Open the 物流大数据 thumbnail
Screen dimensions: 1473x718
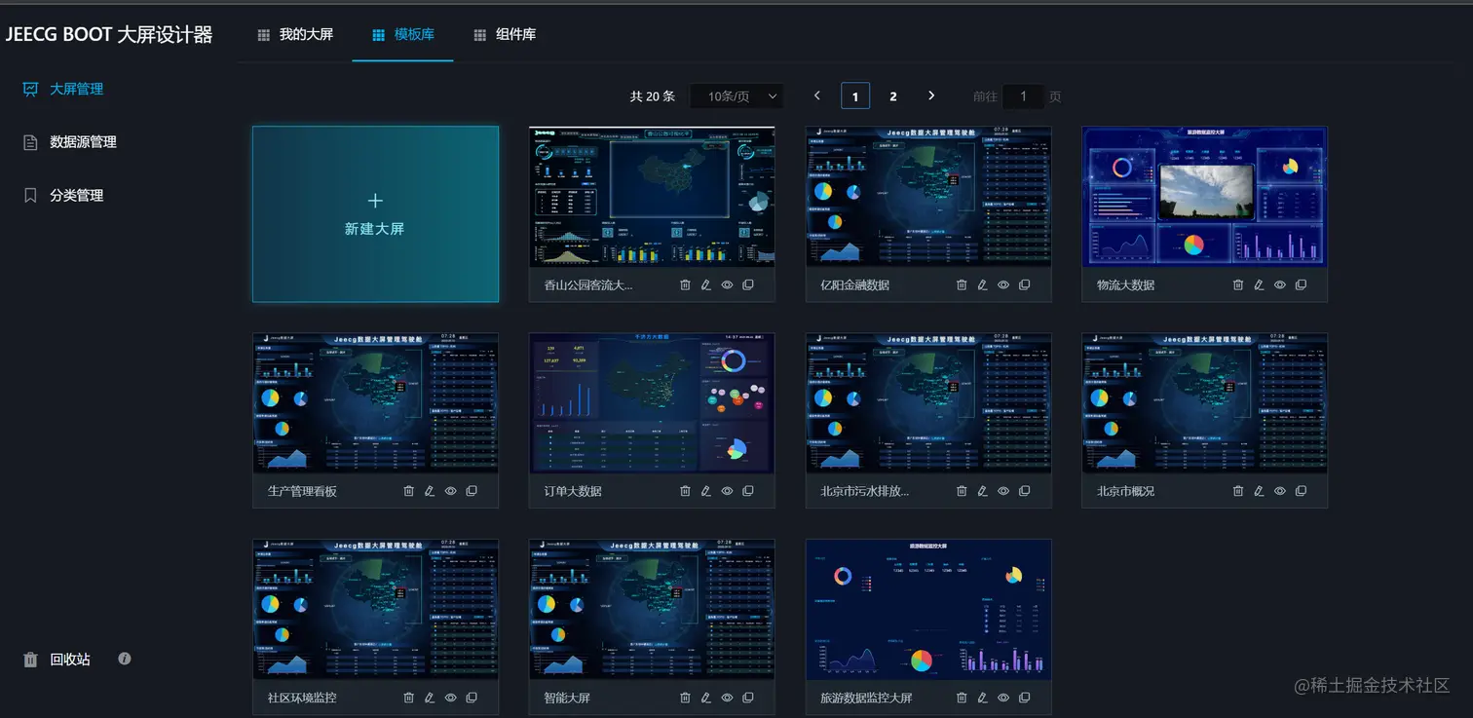pos(1205,197)
